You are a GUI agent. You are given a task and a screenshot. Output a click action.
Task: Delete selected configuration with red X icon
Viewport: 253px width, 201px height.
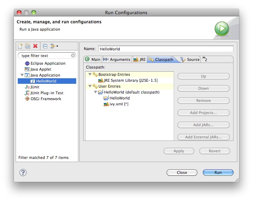[35, 46]
